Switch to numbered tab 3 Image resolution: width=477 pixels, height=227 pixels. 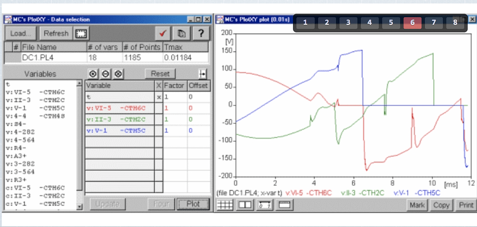(348, 22)
